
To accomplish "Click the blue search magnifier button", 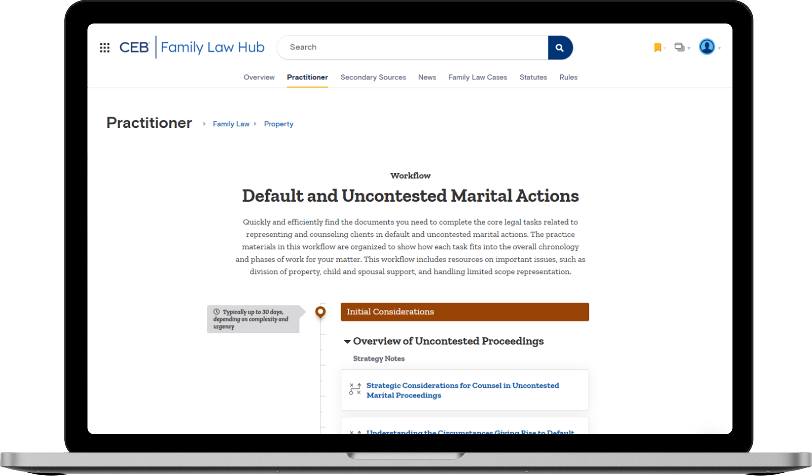I will 559,47.
